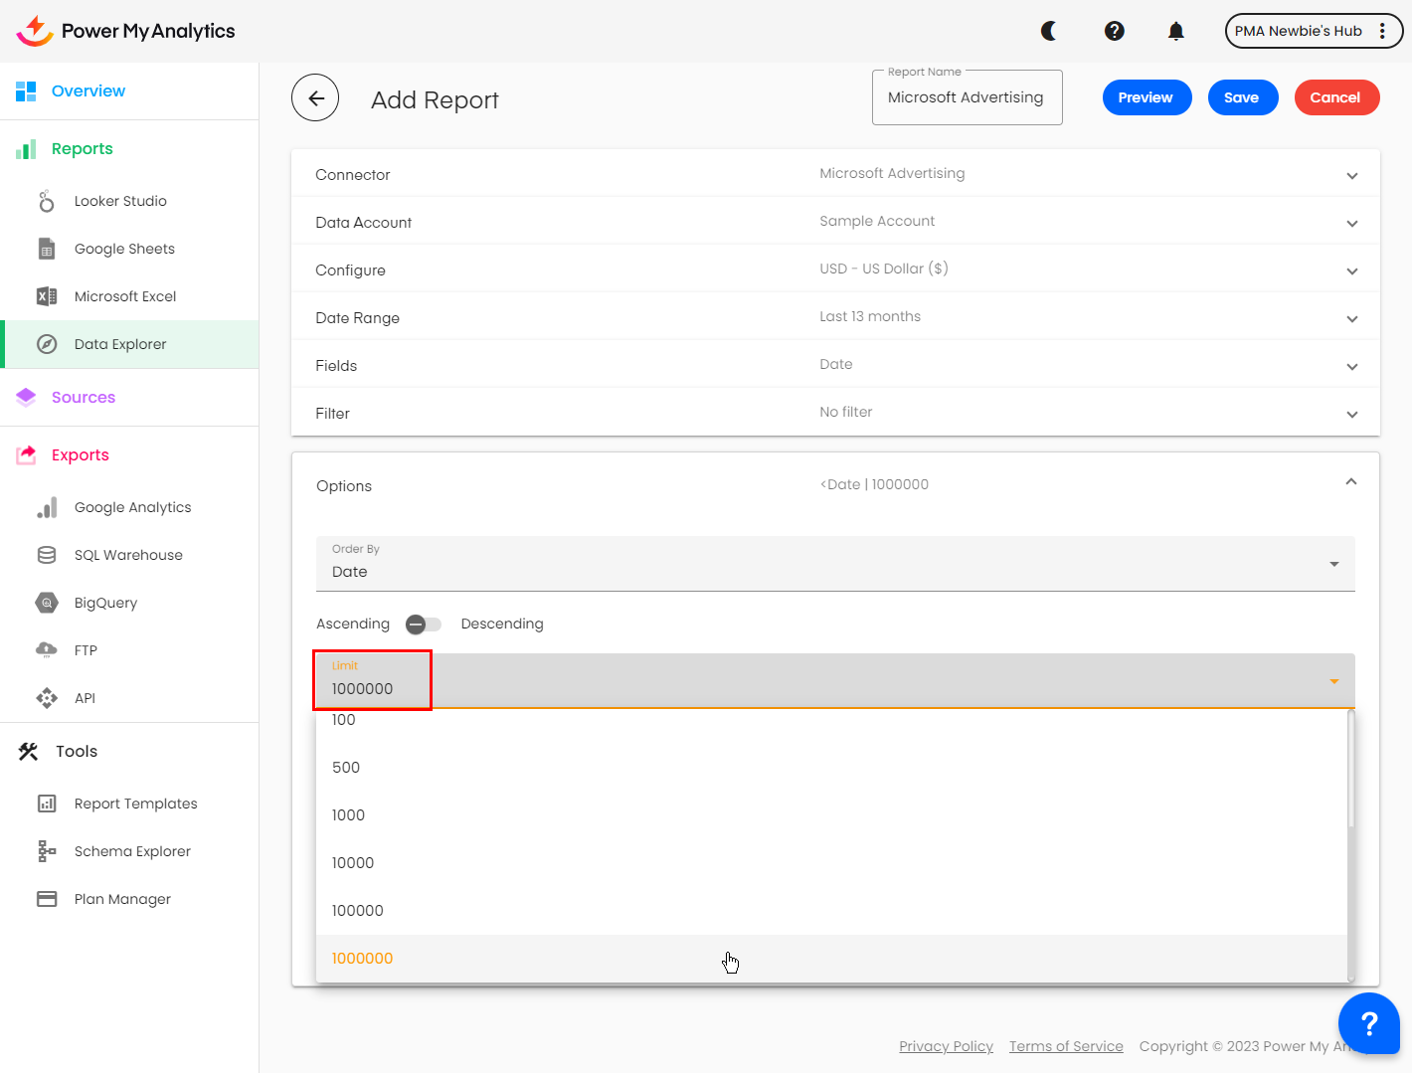1412x1073 pixels.
Task: Open BigQuery export
Action: coord(105,603)
